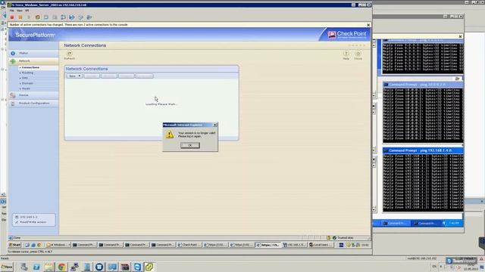Click Command Prompt ping 10.0.0.2 title bar

pyautogui.click(x=423, y=85)
